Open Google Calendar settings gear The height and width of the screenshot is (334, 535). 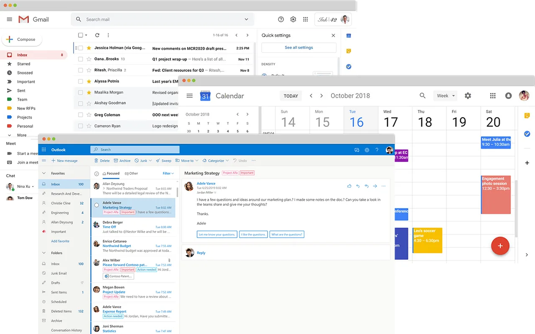(x=468, y=96)
